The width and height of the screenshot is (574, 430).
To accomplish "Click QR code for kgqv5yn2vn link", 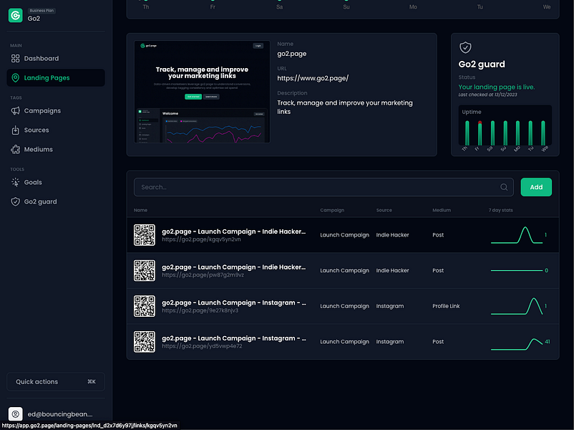I will [x=145, y=235].
